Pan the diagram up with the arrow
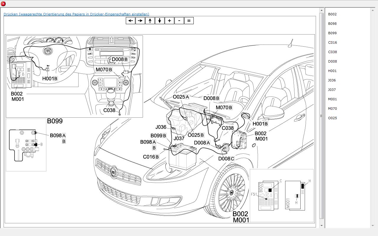 point(150,21)
